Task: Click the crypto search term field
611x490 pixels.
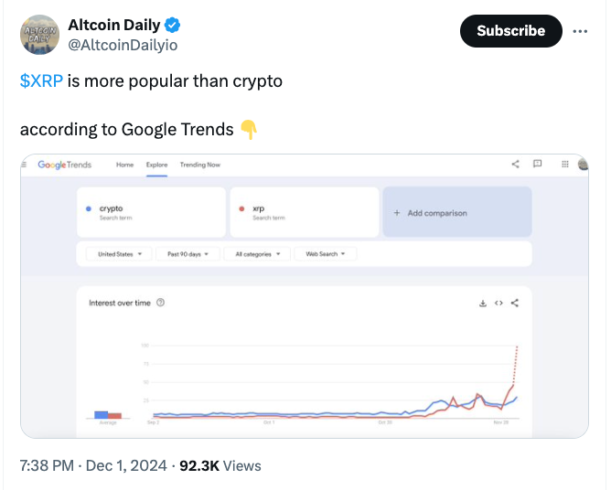Action: 151,213
